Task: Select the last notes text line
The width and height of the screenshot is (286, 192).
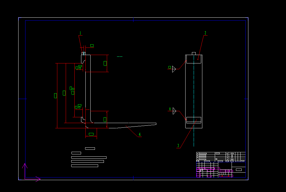Action: 85,166
